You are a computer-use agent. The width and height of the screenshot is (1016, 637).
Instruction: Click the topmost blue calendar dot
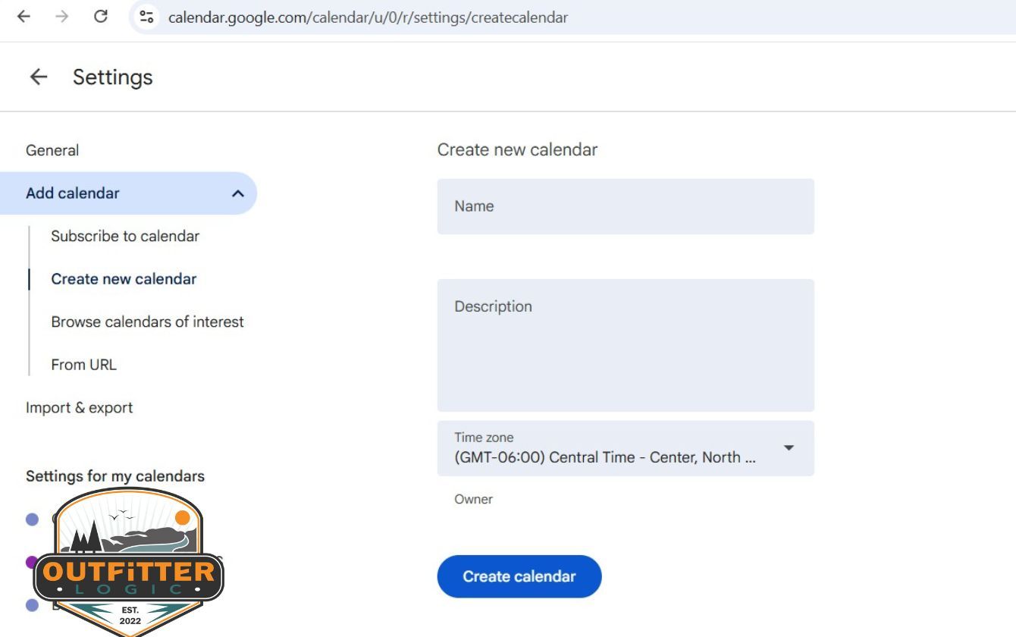pyautogui.click(x=31, y=519)
